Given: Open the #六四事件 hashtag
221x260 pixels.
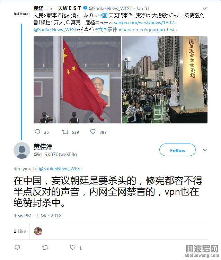Looking at the screenshot, I should tap(106, 29).
